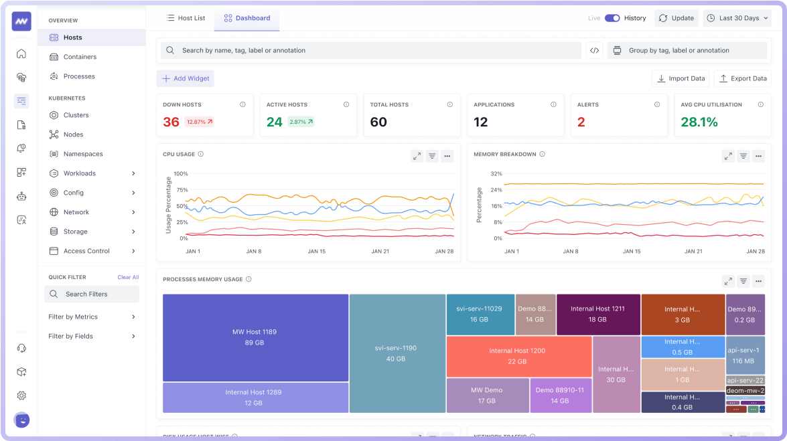Screen dimensions: 787x441
Task: Click Clear All in Quick Filter
Action: coord(128,277)
